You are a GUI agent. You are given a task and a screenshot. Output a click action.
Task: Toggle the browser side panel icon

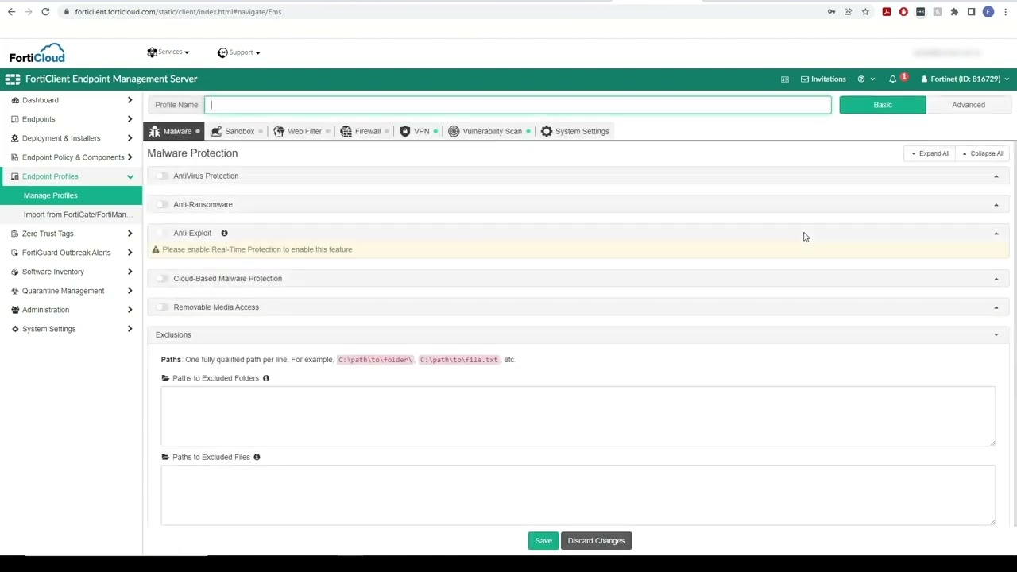click(971, 12)
